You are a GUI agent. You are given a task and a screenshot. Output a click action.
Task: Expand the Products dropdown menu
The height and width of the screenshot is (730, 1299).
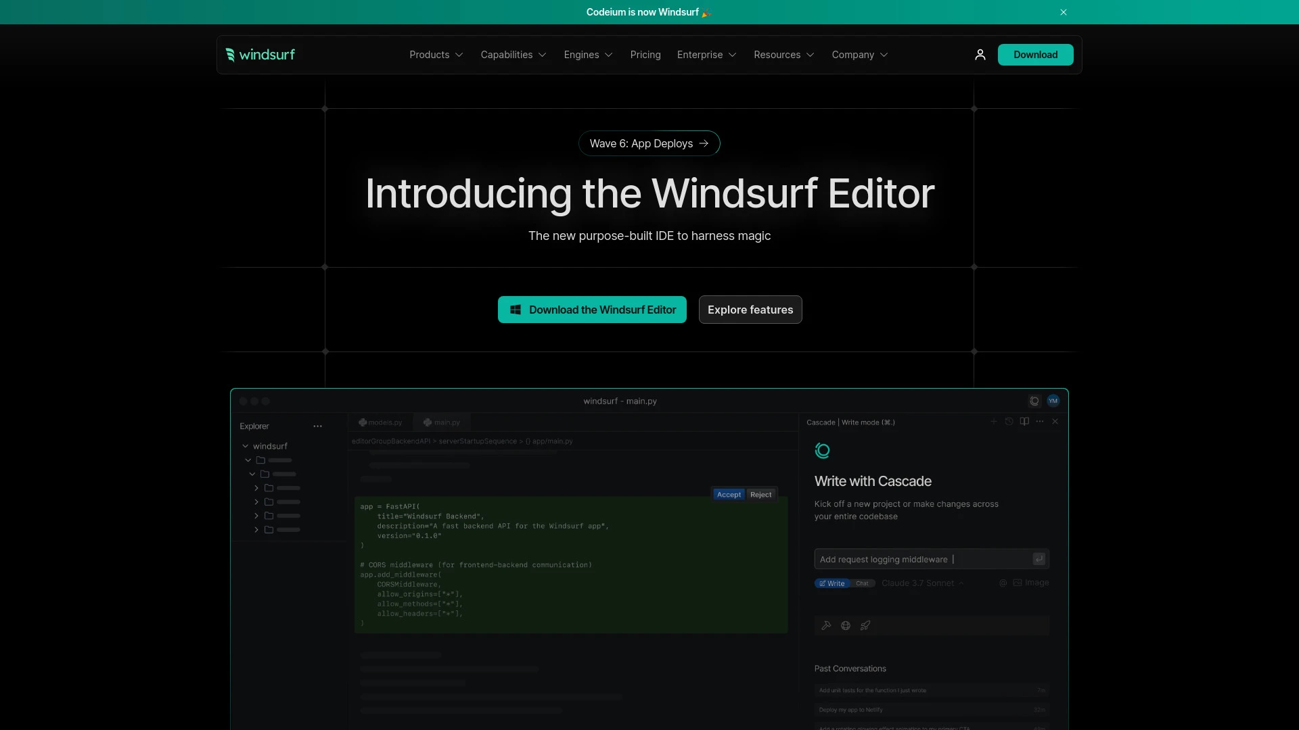coord(436,55)
